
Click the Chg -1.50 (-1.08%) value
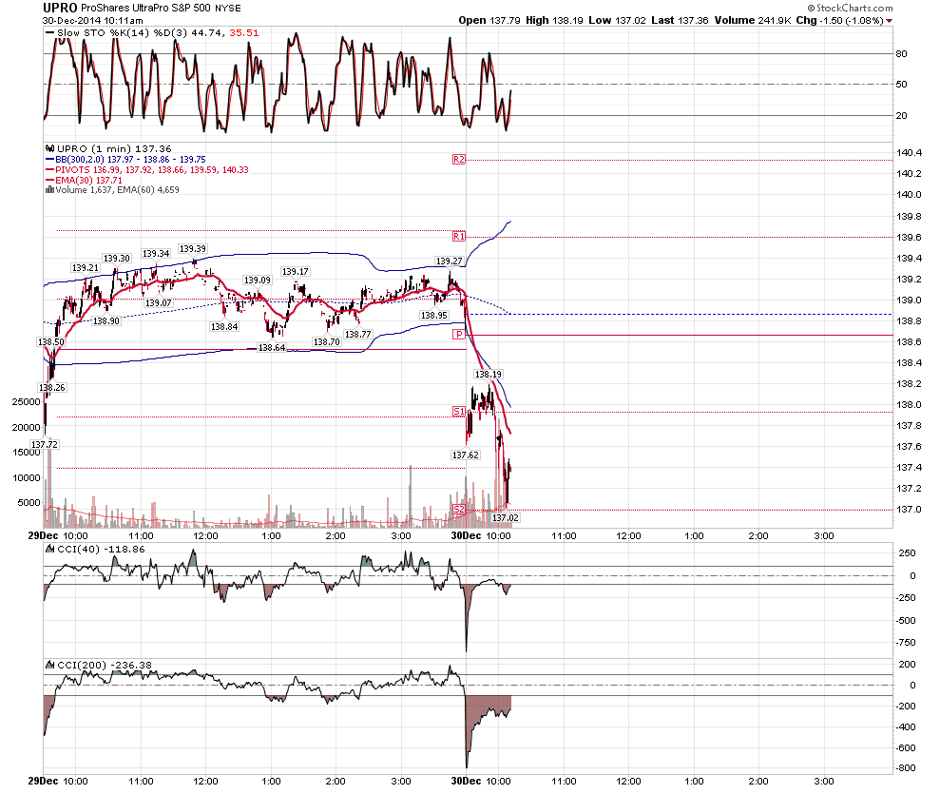840,20
